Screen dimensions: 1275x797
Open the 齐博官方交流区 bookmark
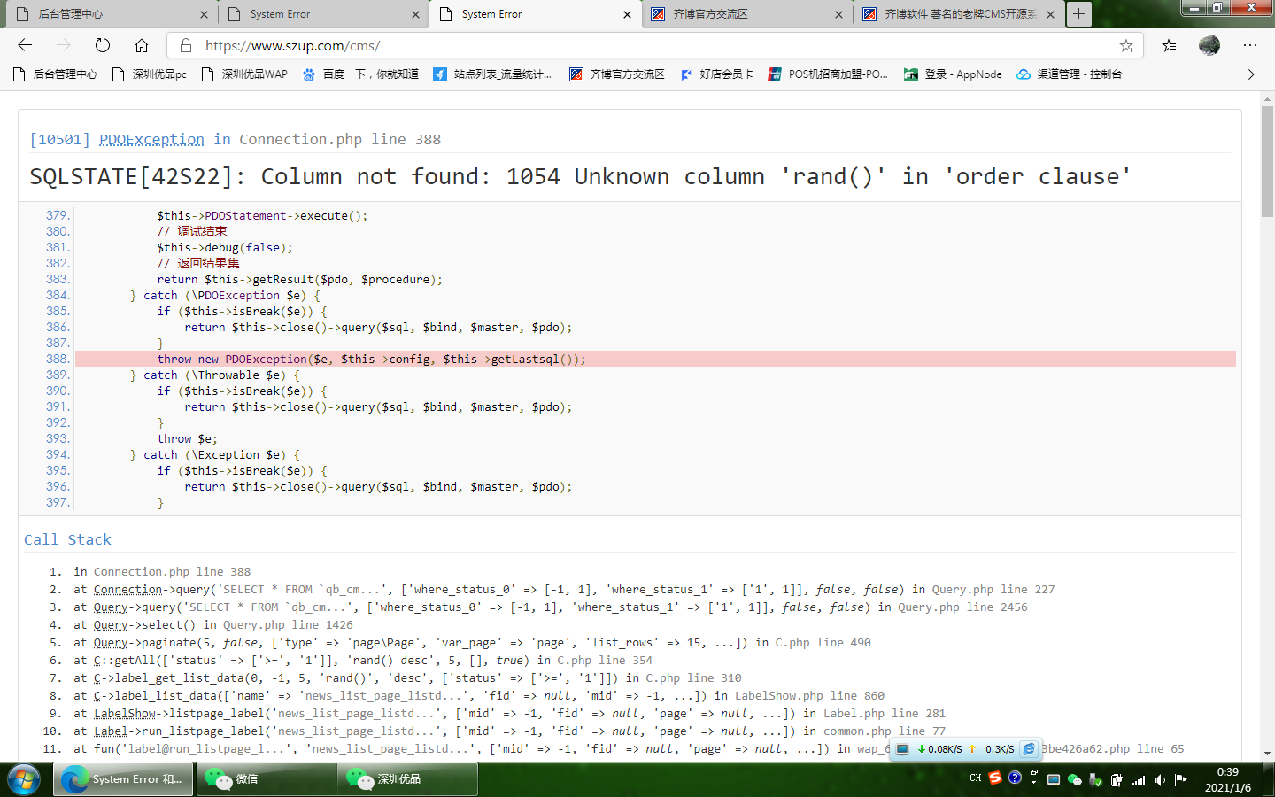tap(617, 74)
